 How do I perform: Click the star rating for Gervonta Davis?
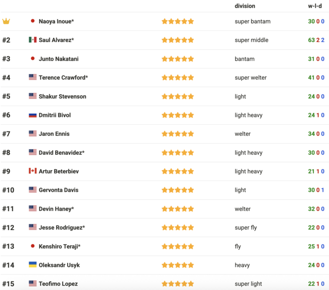[178, 190]
